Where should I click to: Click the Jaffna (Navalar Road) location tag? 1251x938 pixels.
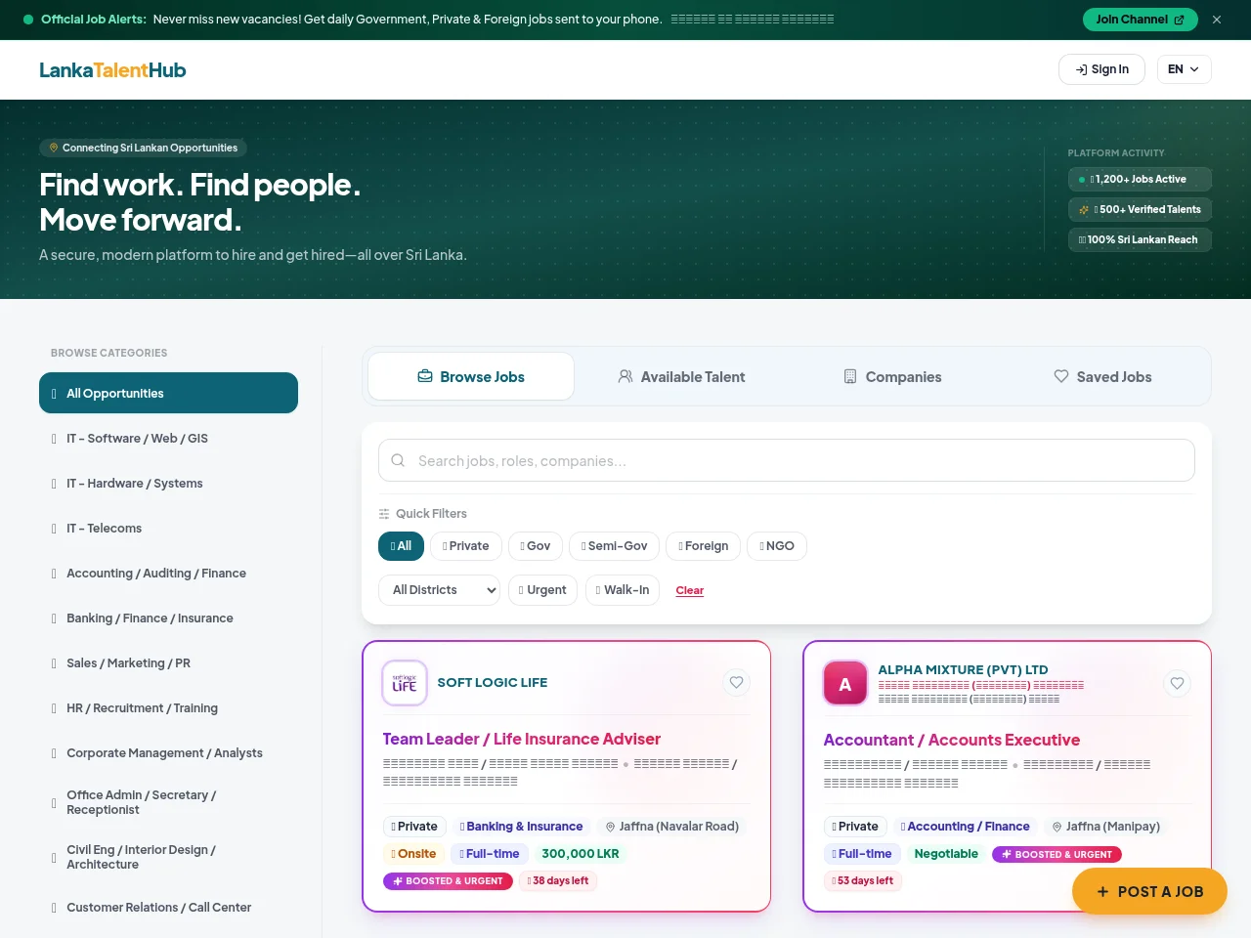672,827
